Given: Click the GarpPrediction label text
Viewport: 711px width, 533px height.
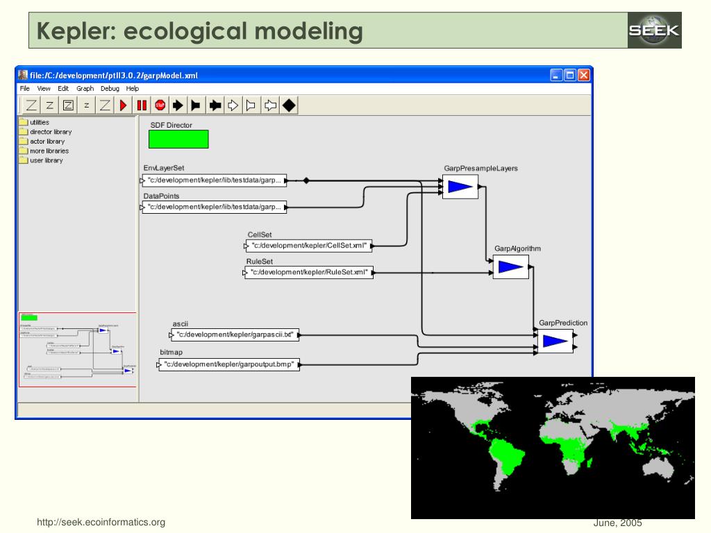Looking at the screenshot, I should tap(563, 323).
